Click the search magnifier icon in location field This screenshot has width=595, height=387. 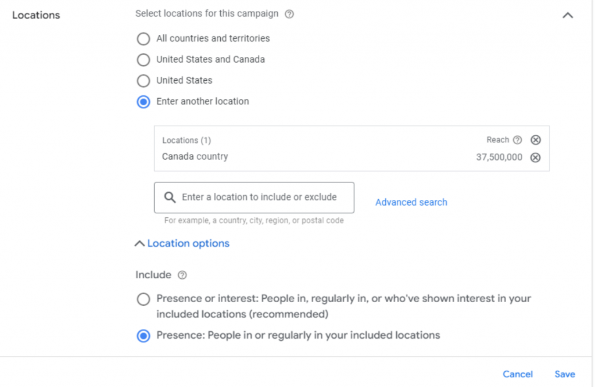(170, 198)
